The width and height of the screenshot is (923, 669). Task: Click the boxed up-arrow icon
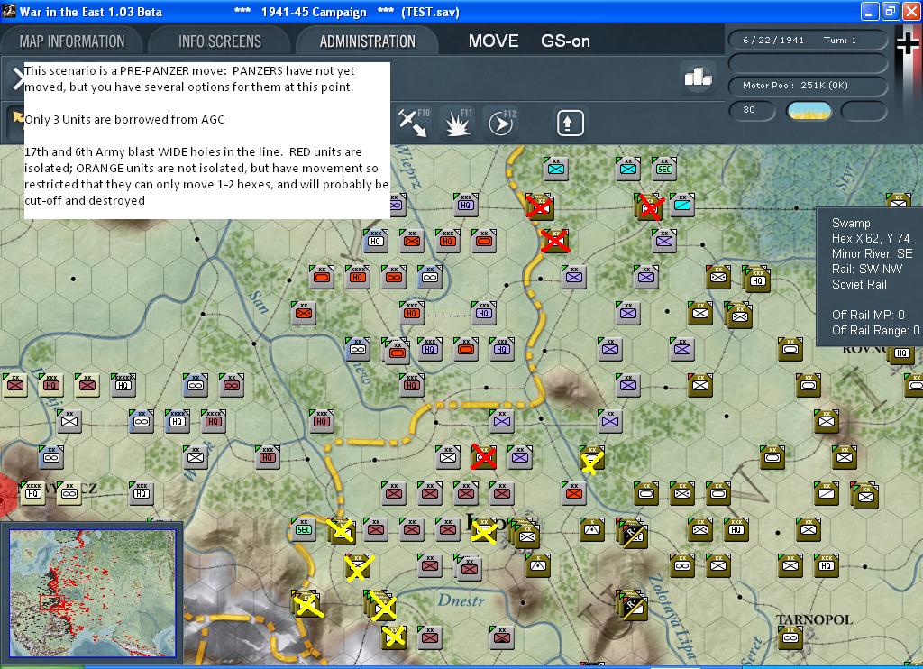tap(570, 124)
